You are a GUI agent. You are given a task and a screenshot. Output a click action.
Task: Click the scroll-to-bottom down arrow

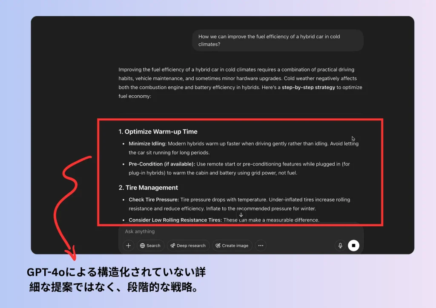pyautogui.click(x=241, y=215)
